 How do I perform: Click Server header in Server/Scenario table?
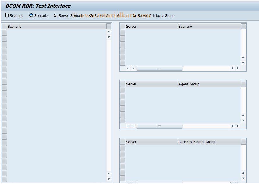[151, 27]
